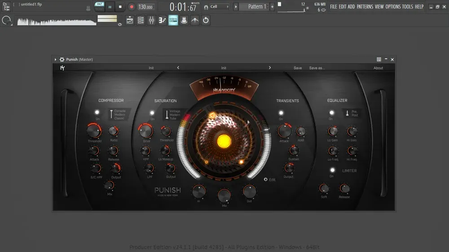The width and height of the screenshot is (449, 252).
Task: Open the Cell snap dropdown
Action: (220, 7)
